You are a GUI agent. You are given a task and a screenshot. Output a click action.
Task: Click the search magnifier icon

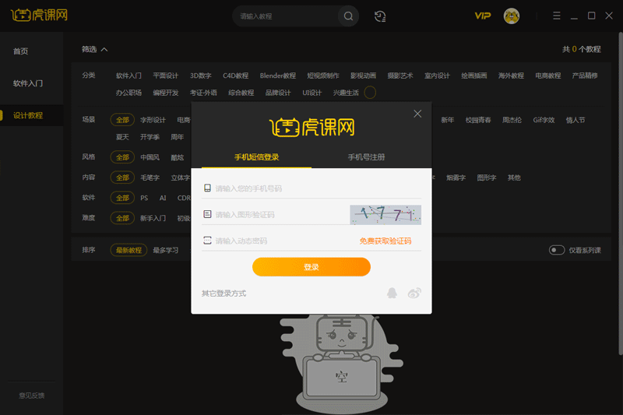(x=348, y=16)
